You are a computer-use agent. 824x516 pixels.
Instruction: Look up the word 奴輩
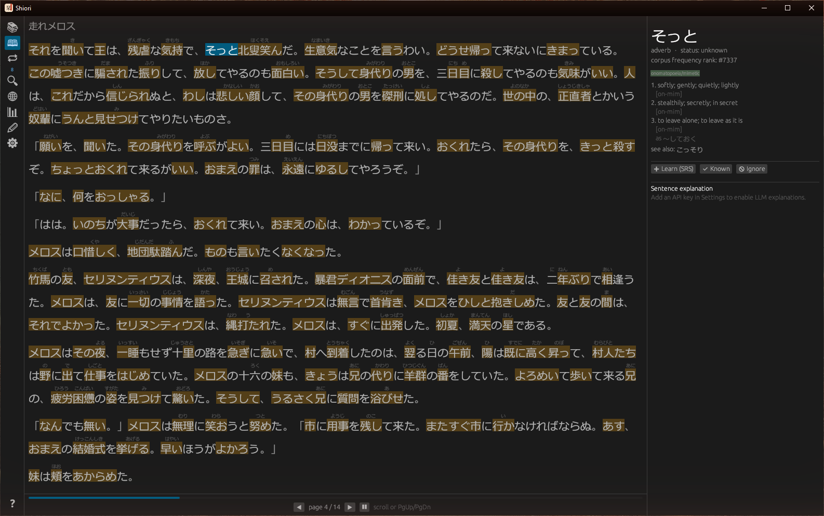pyautogui.click(x=39, y=119)
